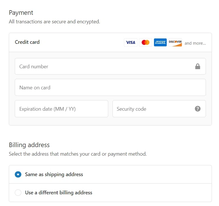Click the Discover card logo

pyautogui.click(x=175, y=42)
